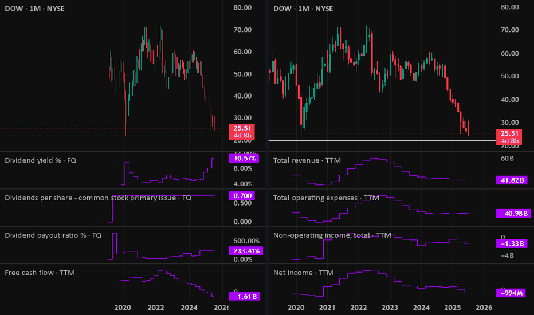Viewport: 534px width, 315px height.
Task: Click the 8.00% dividend yield axis label
Action: [242, 168]
